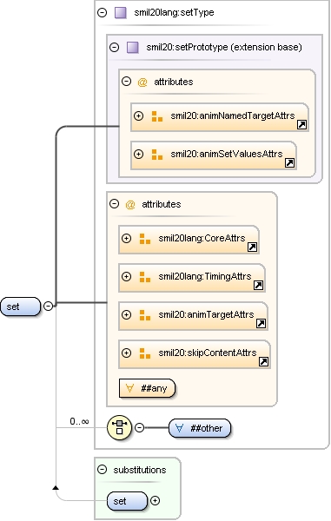The height and width of the screenshot is (521, 331).
Task: Open smil20lang:setType label
Action: click(x=174, y=13)
